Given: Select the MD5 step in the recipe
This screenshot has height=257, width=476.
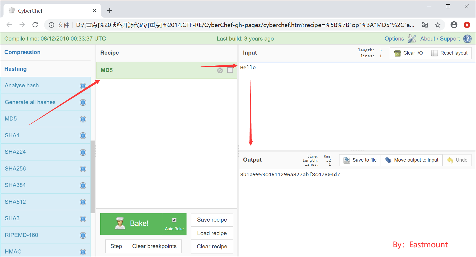Looking at the screenshot, I should click(x=167, y=70).
